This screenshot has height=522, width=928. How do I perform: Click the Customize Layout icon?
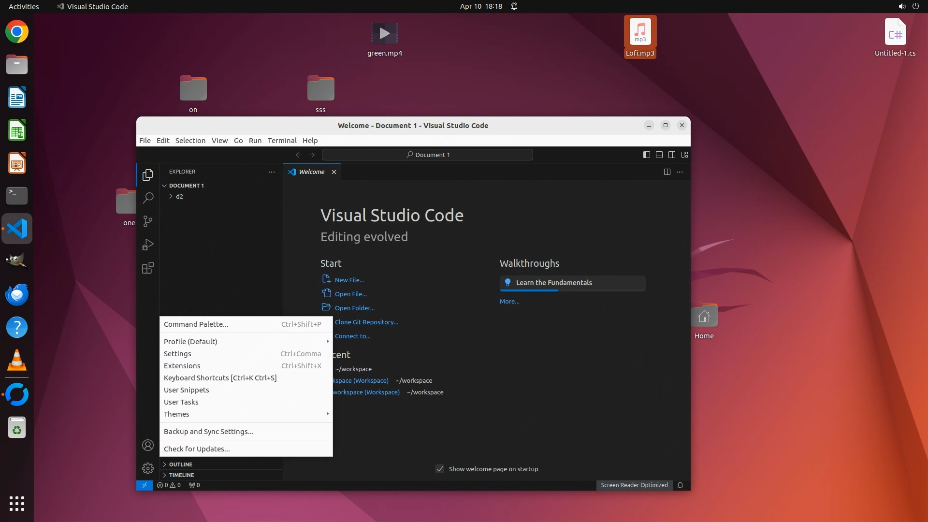pyautogui.click(x=684, y=155)
